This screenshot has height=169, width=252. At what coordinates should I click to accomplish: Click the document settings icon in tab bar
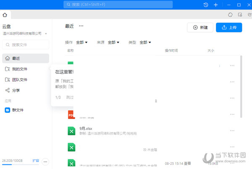point(240,15)
